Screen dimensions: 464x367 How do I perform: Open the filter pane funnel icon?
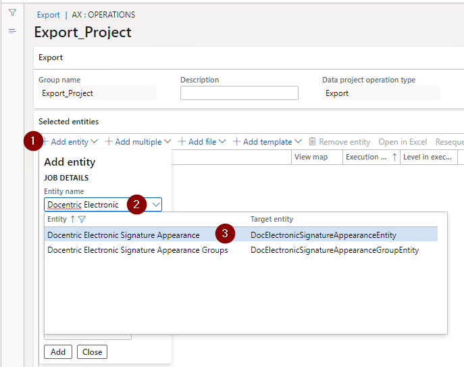point(12,13)
